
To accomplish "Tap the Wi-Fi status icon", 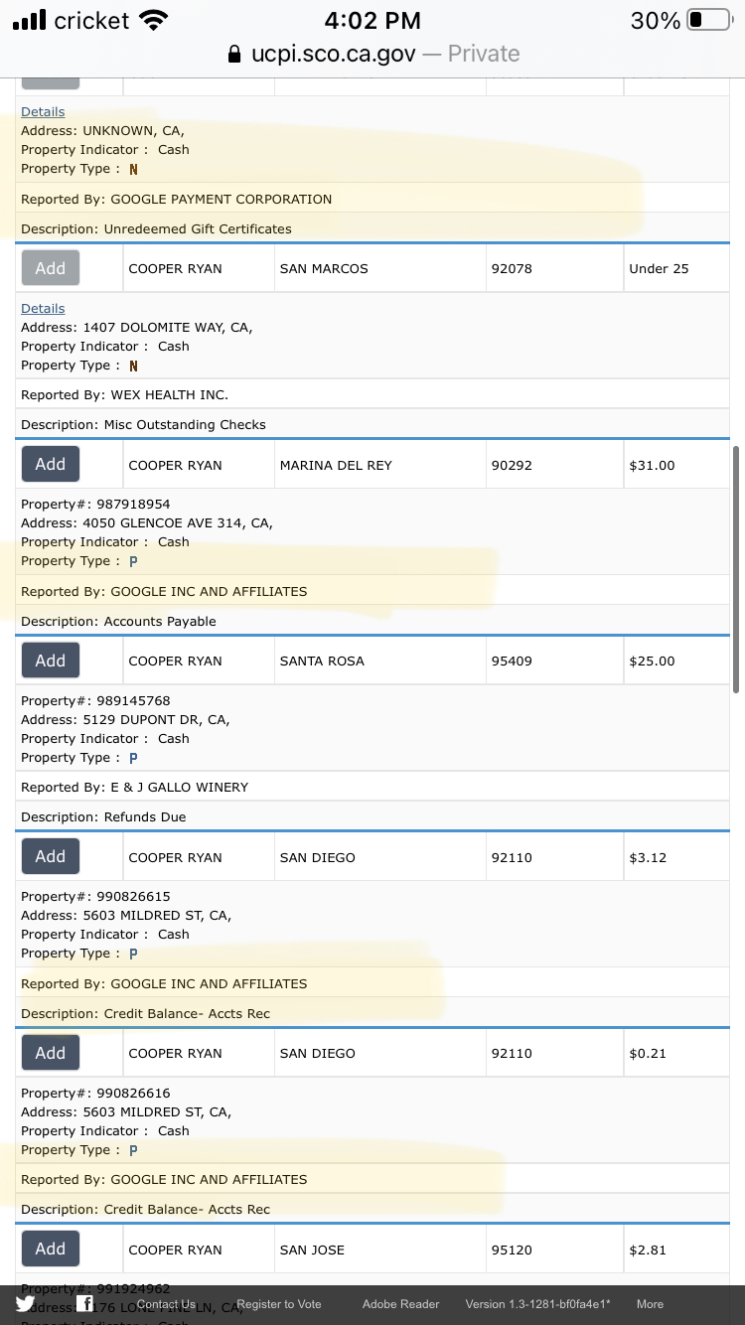I will tap(153, 20).
